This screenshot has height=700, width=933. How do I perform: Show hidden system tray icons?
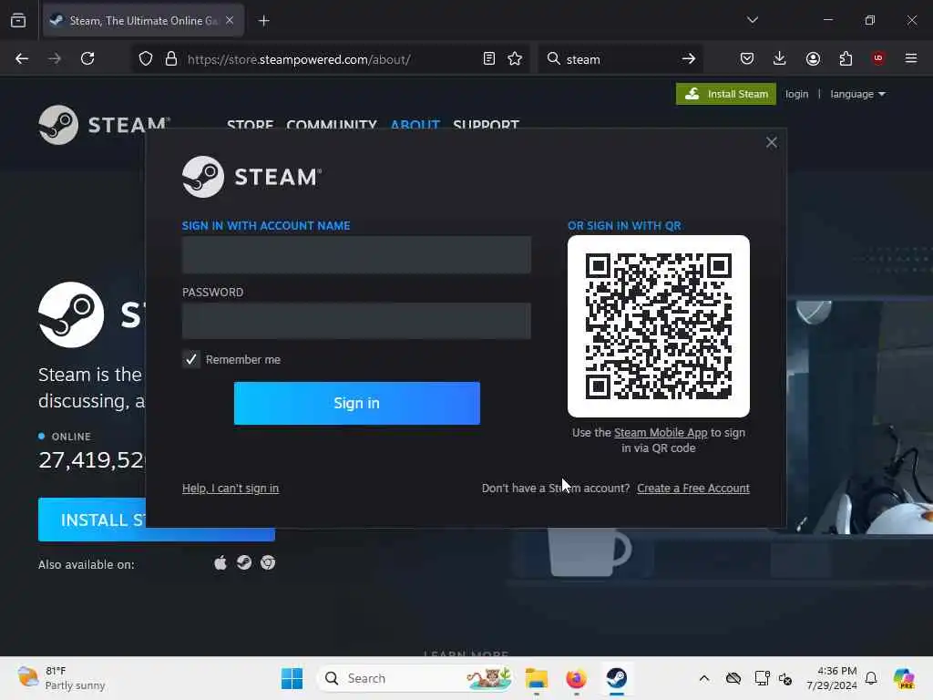coord(704,678)
